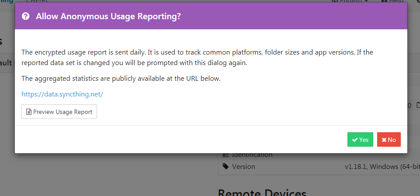Click the QR code icon beside Identification
This screenshot has width=420, height=196.
[226, 155]
